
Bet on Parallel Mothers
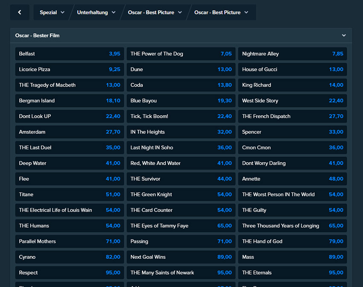click(x=70, y=241)
